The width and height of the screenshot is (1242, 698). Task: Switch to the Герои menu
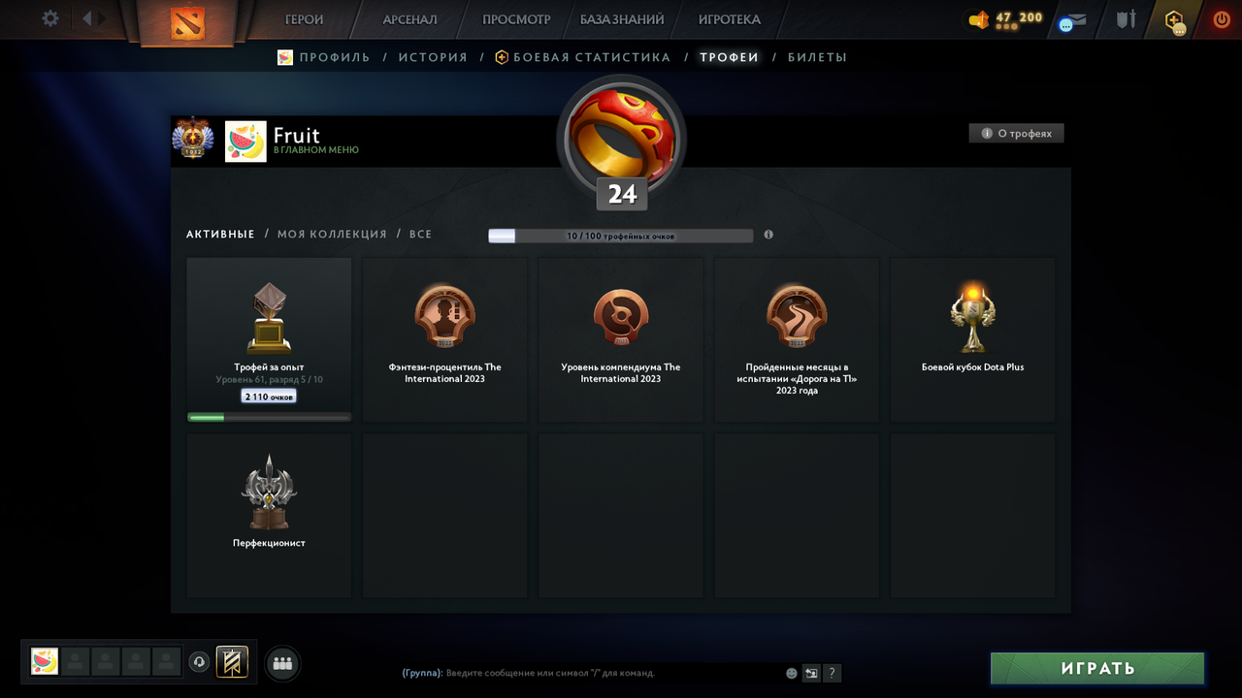[x=304, y=19]
